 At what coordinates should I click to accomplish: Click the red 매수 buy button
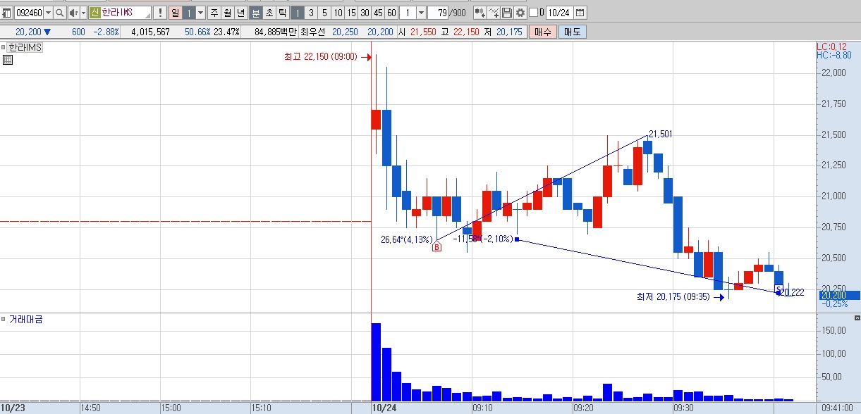pyautogui.click(x=543, y=32)
